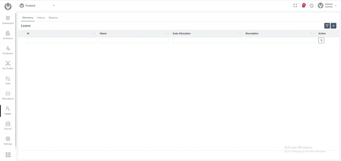Toggle fullscreen mode icon
The height and width of the screenshot is (161, 341).
pyautogui.click(x=295, y=6)
